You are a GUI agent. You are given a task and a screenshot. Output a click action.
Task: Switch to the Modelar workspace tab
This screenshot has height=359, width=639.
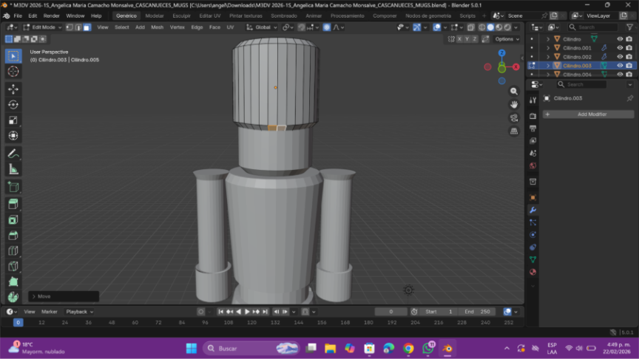click(x=155, y=16)
